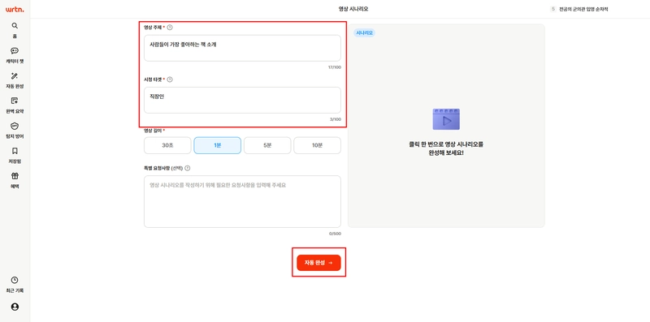
Task: Click the 시나리오 tab in the result panel
Action: 364,32
